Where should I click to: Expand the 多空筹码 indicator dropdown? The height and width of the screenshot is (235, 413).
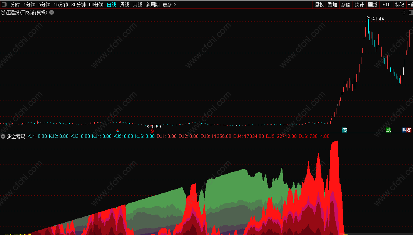pyautogui.click(x=3, y=136)
